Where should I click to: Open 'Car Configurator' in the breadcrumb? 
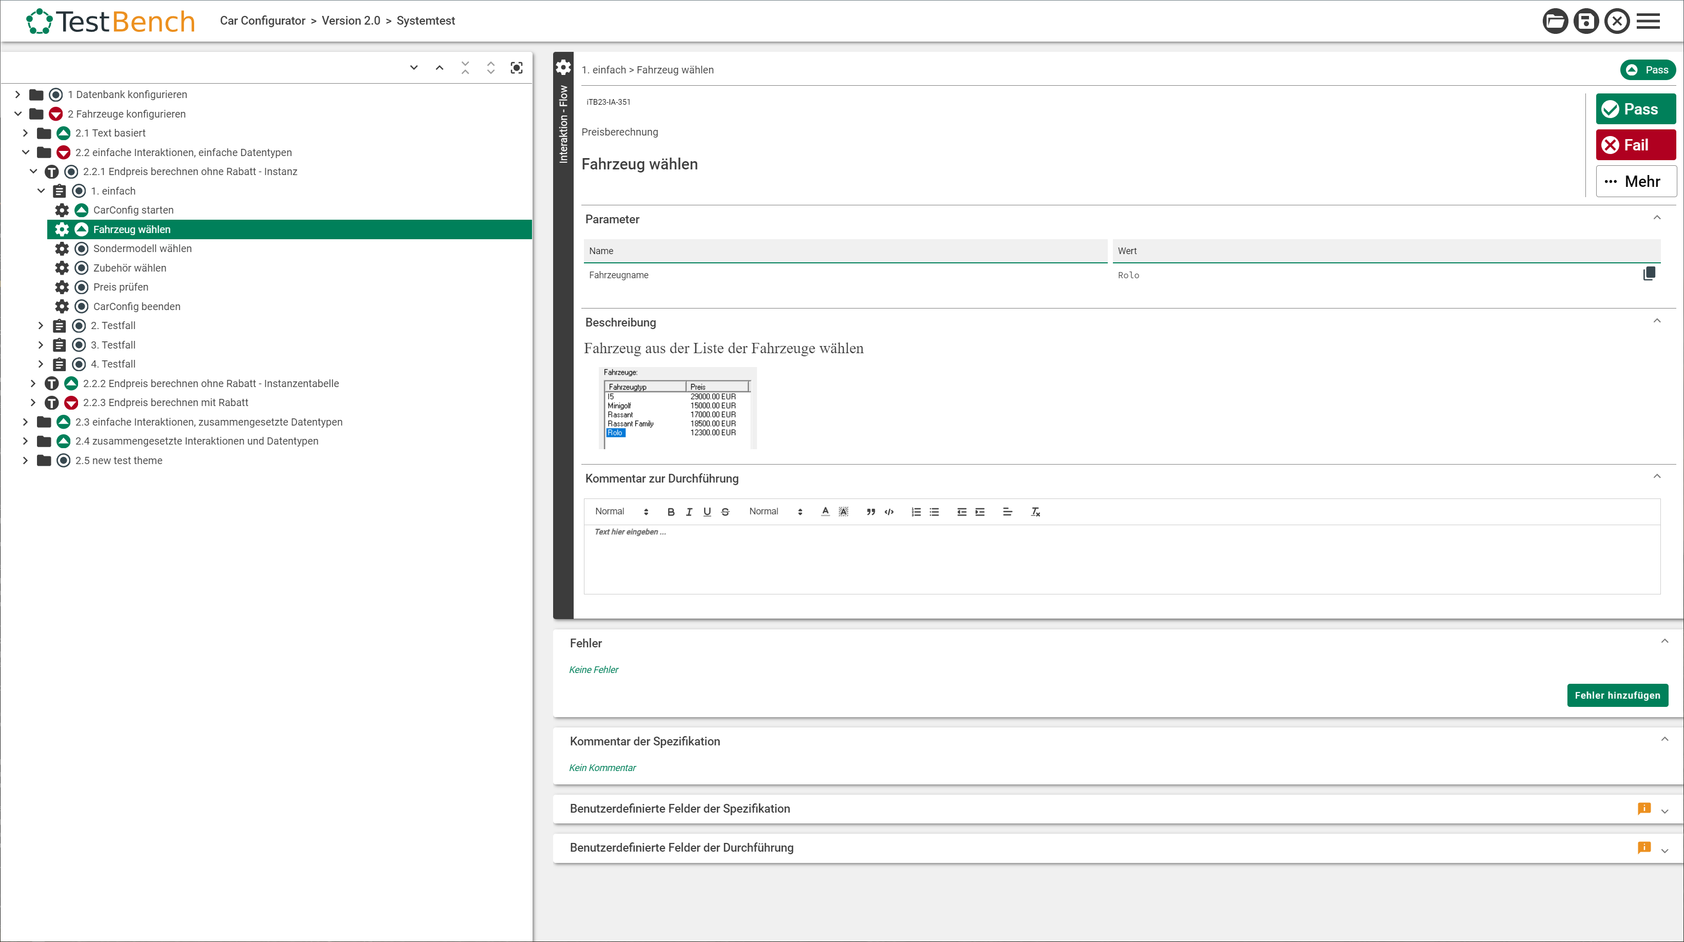click(263, 20)
